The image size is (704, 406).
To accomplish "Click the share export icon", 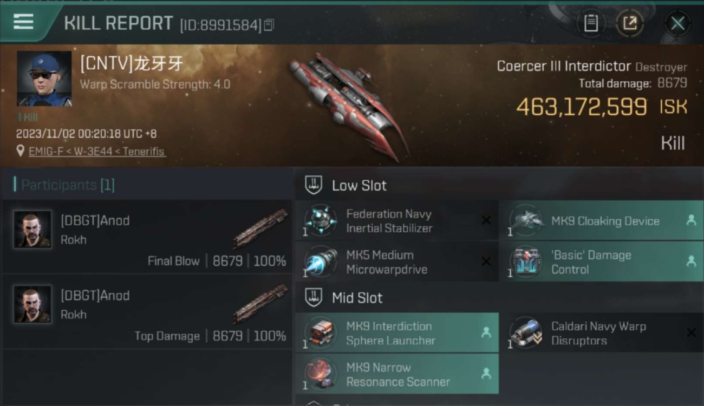I will (630, 23).
